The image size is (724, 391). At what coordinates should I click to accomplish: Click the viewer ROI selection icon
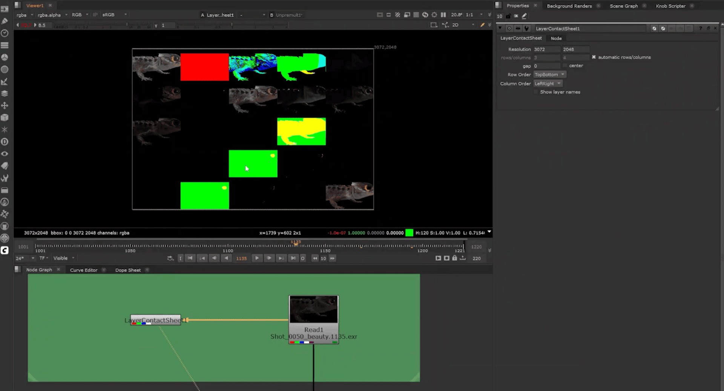click(x=434, y=25)
